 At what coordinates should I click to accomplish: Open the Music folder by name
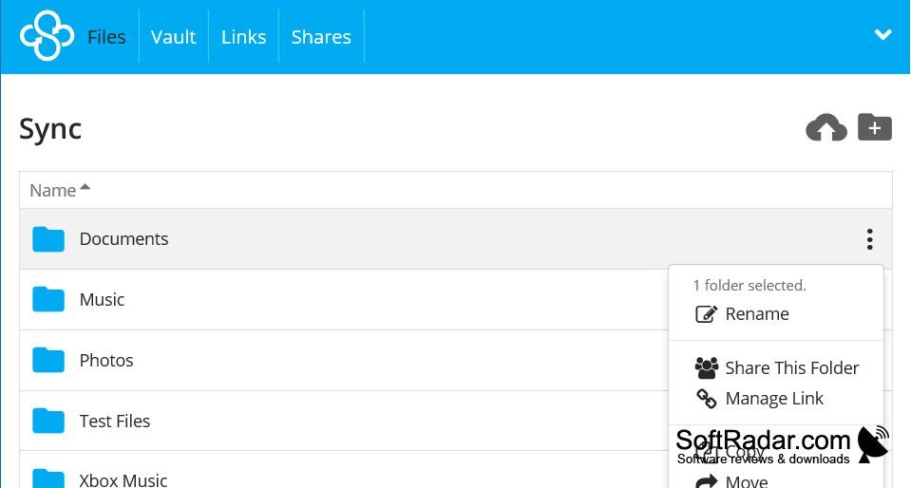(x=102, y=300)
